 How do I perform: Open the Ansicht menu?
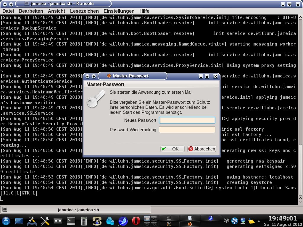coord(57,11)
